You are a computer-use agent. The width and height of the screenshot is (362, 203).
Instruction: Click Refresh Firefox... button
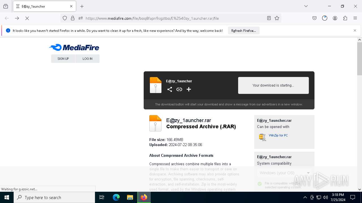(244, 31)
